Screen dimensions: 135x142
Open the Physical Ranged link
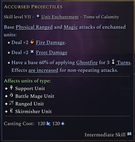34,27
